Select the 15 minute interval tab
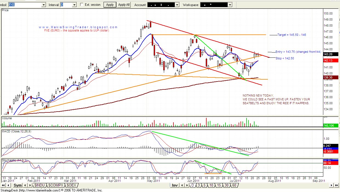 tap(219, 185)
